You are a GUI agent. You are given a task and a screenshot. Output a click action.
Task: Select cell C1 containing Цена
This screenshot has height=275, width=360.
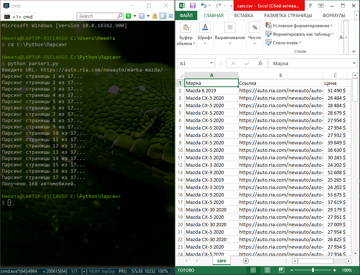click(335, 83)
